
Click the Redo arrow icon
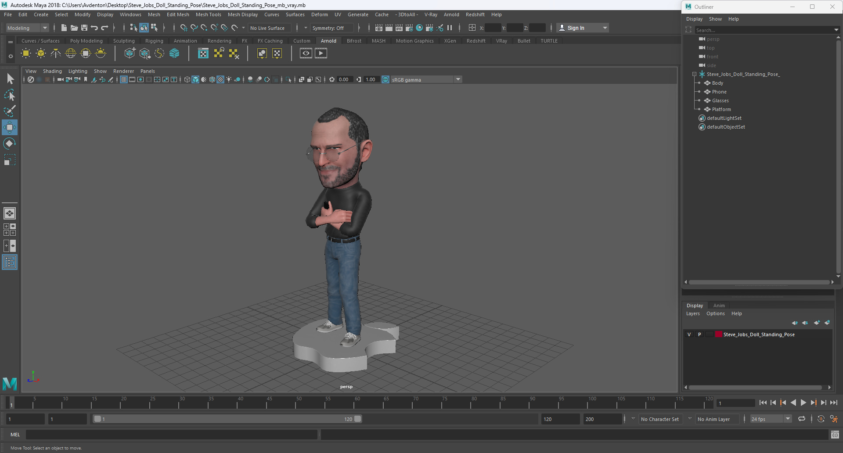104,28
